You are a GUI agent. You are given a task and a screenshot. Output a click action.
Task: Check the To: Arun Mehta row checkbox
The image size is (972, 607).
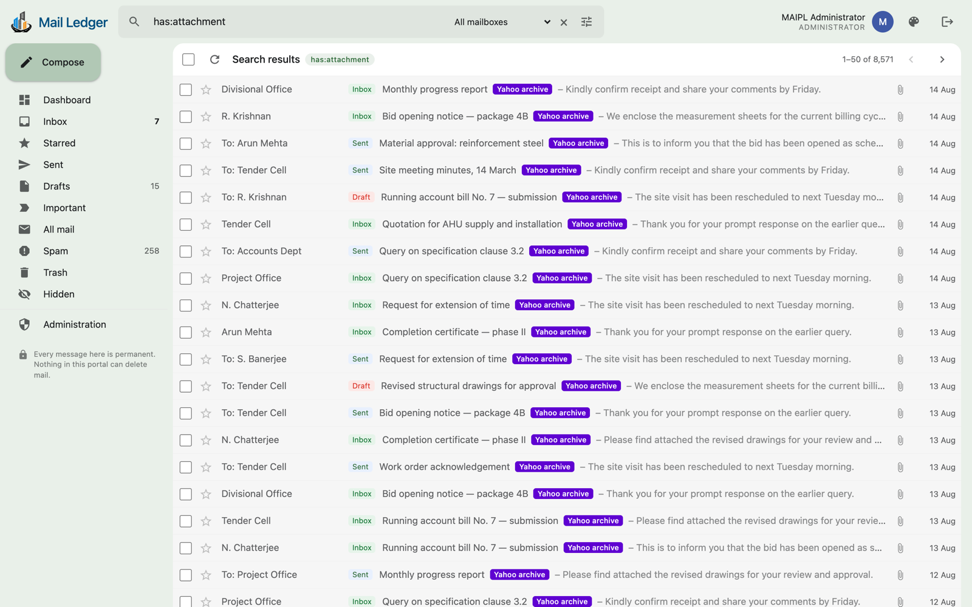click(186, 144)
